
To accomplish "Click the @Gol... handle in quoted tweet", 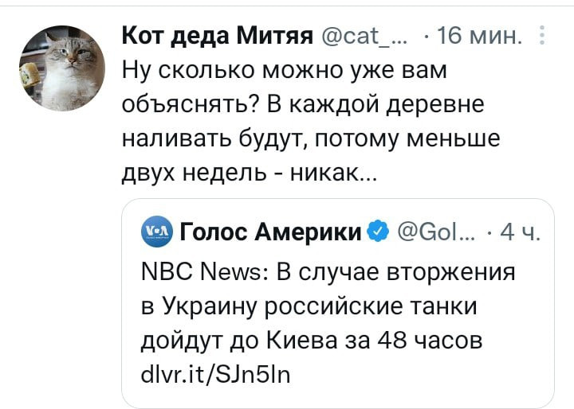I will [x=434, y=234].
